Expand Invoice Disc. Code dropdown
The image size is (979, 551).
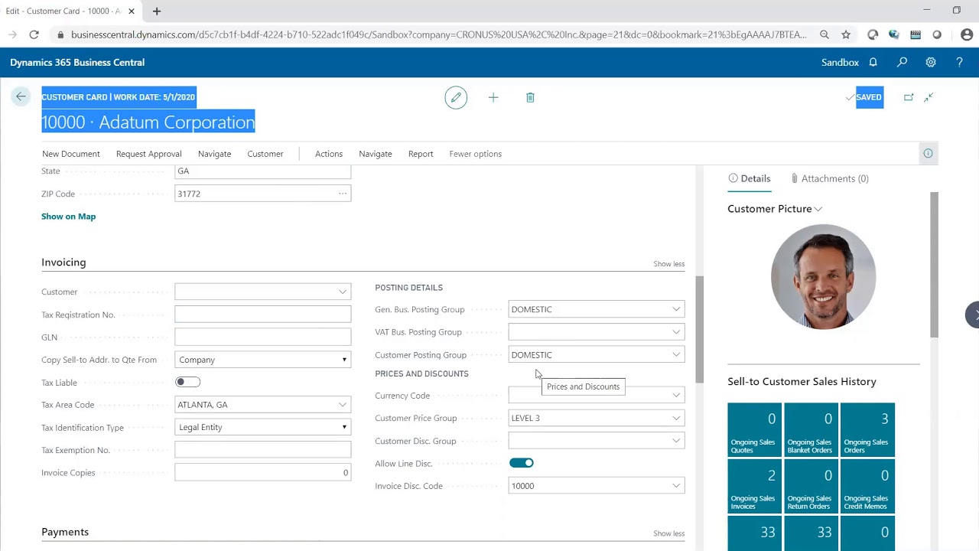coord(676,486)
